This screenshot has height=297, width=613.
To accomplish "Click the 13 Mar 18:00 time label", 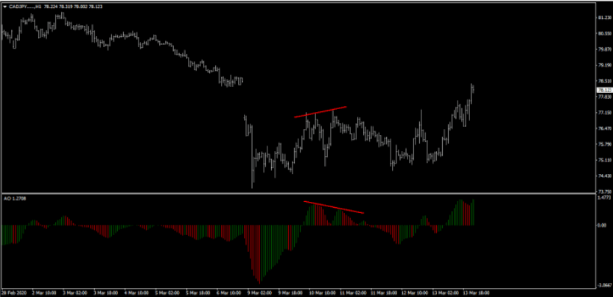I will coord(475,292).
